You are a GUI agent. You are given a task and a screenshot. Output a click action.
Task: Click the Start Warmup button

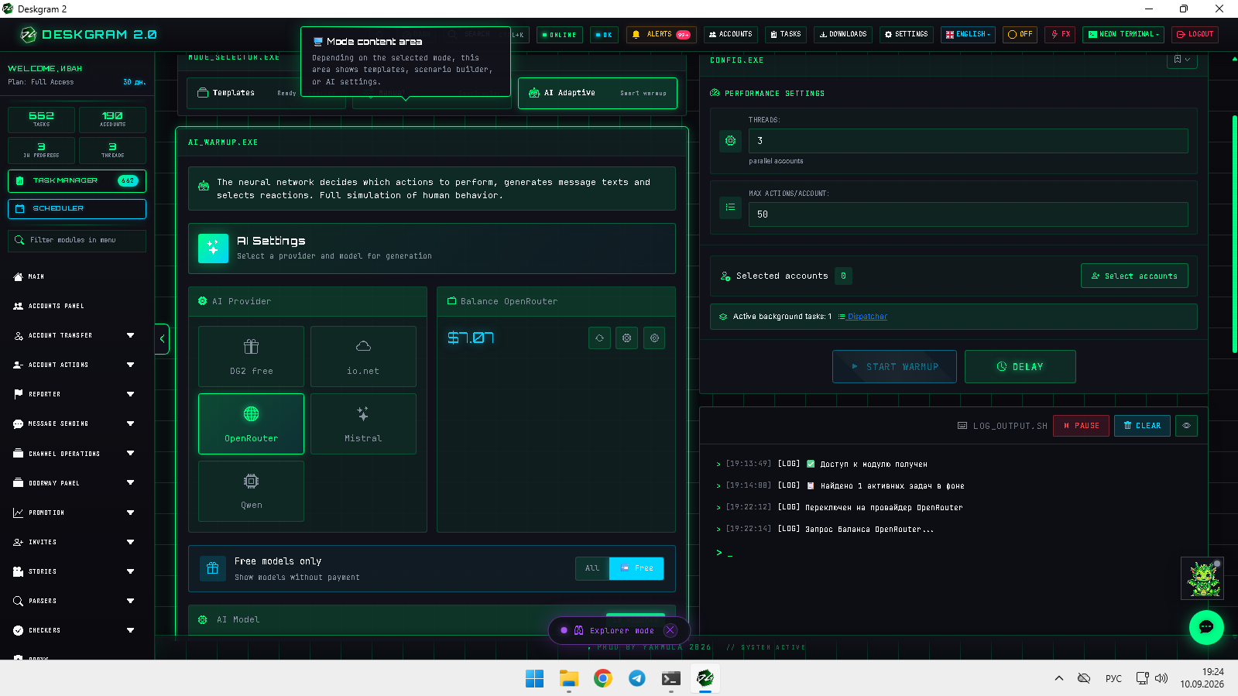click(x=894, y=366)
